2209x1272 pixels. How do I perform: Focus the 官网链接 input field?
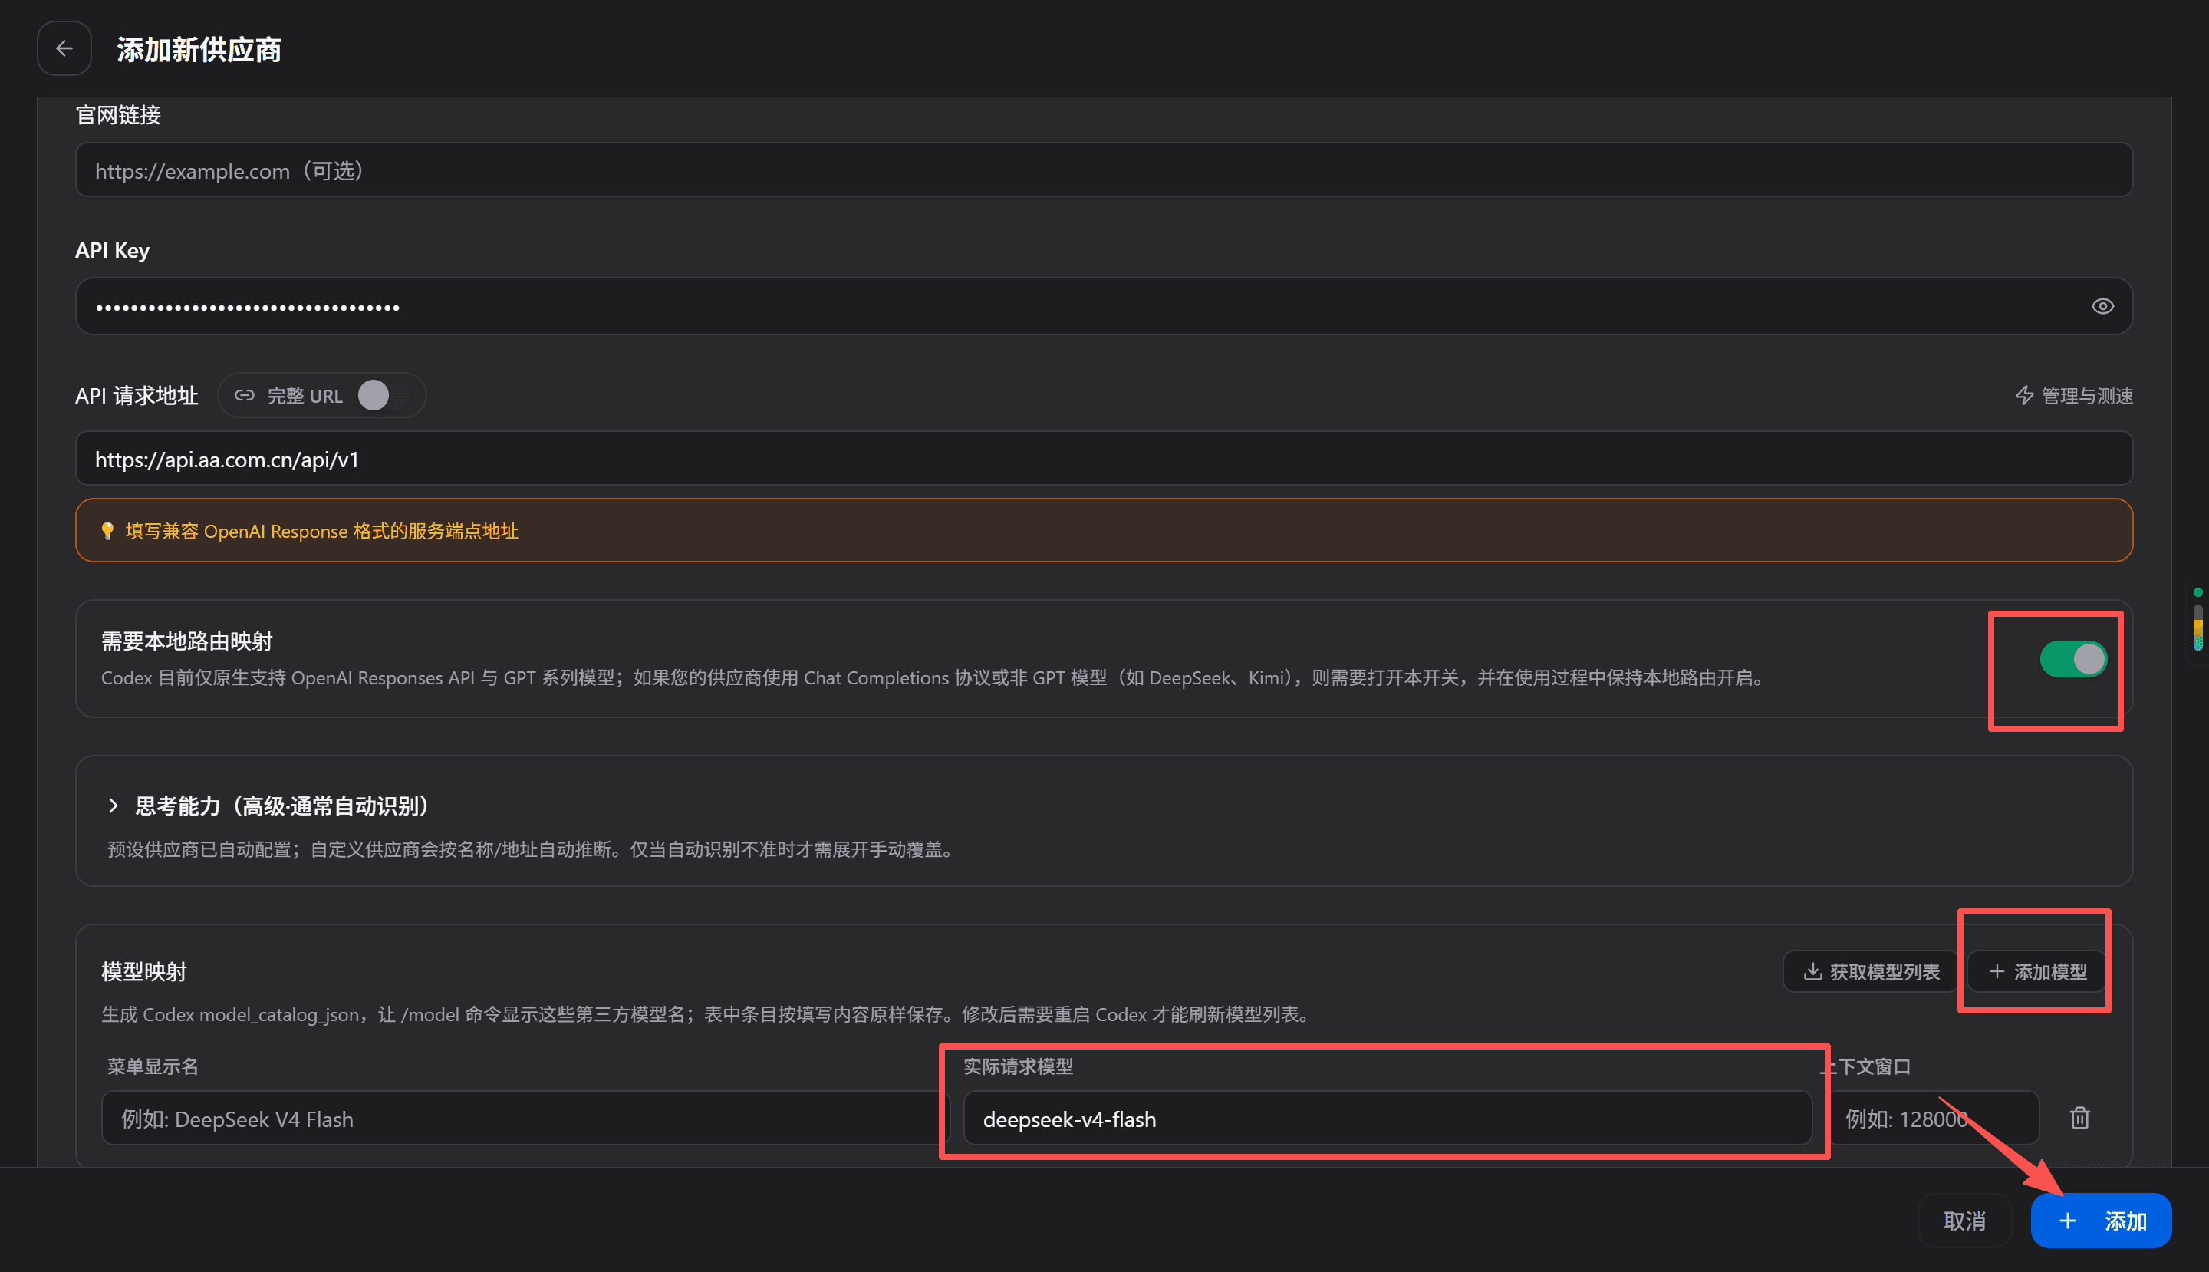(1104, 170)
